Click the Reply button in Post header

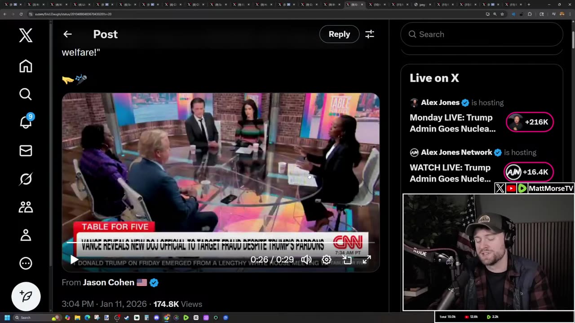pyautogui.click(x=339, y=34)
